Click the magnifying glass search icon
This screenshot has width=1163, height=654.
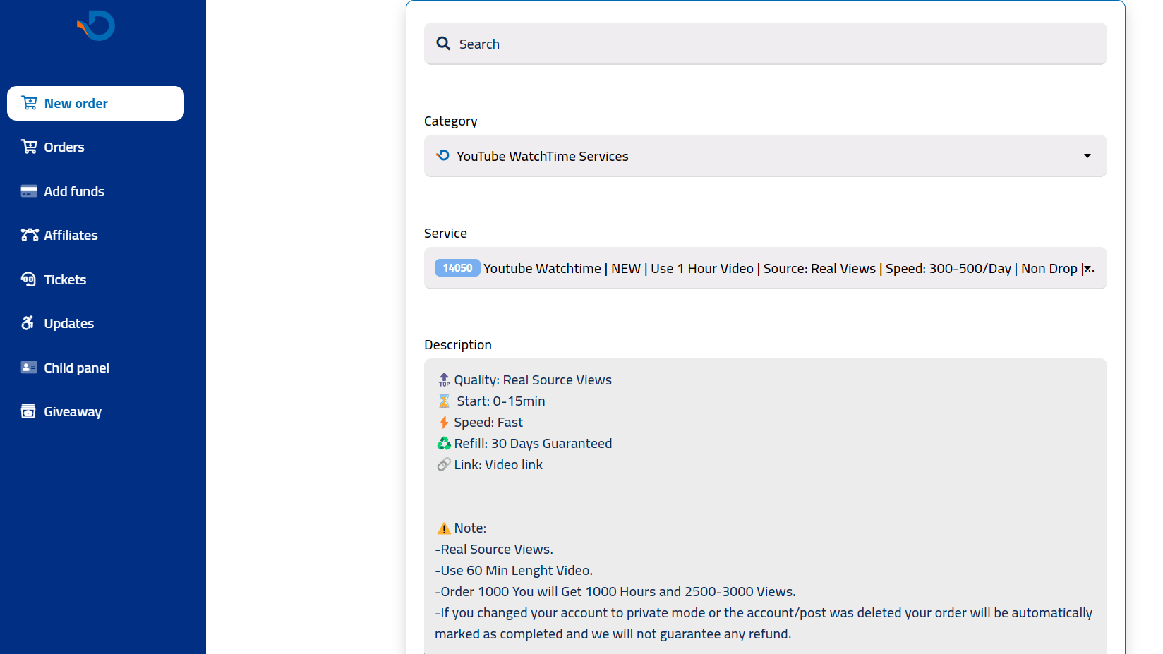click(443, 44)
